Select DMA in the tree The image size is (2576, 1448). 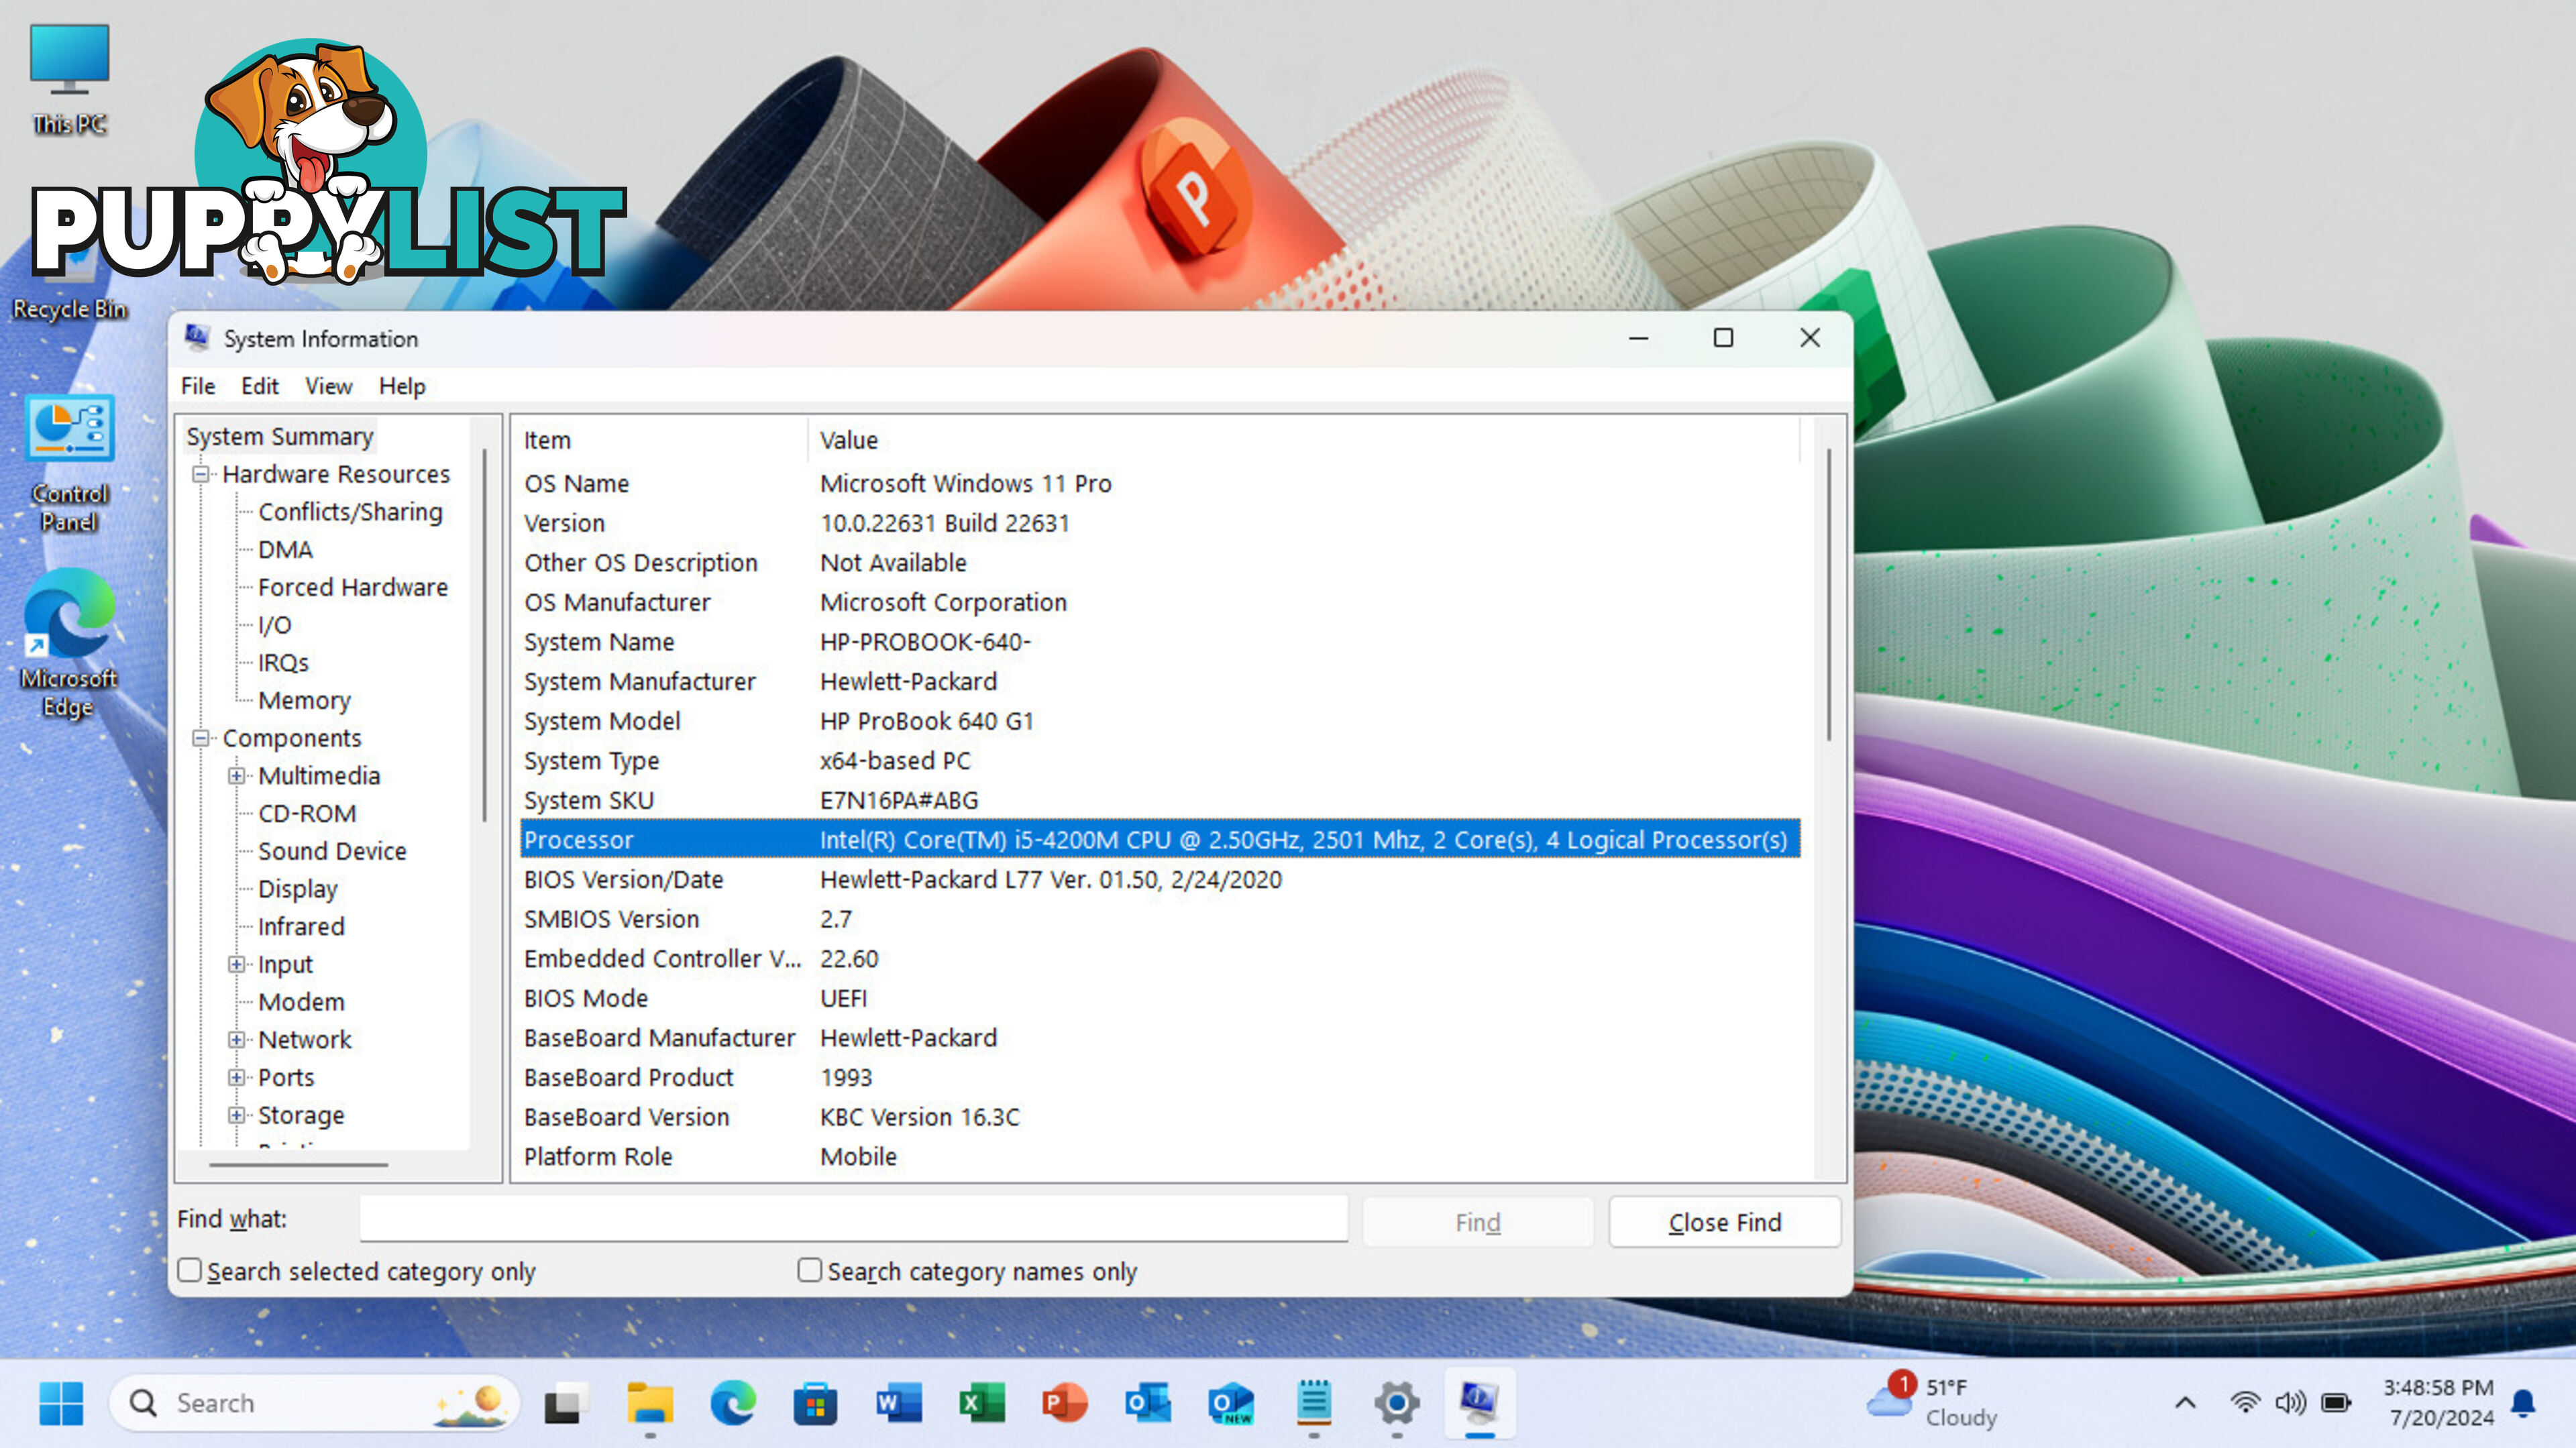(x=286, y=550)
